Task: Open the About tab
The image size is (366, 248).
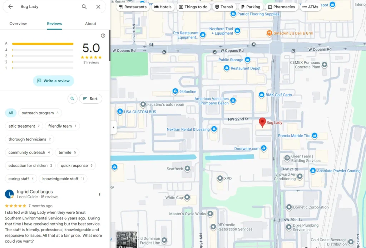Action: [x=90, y=24]
